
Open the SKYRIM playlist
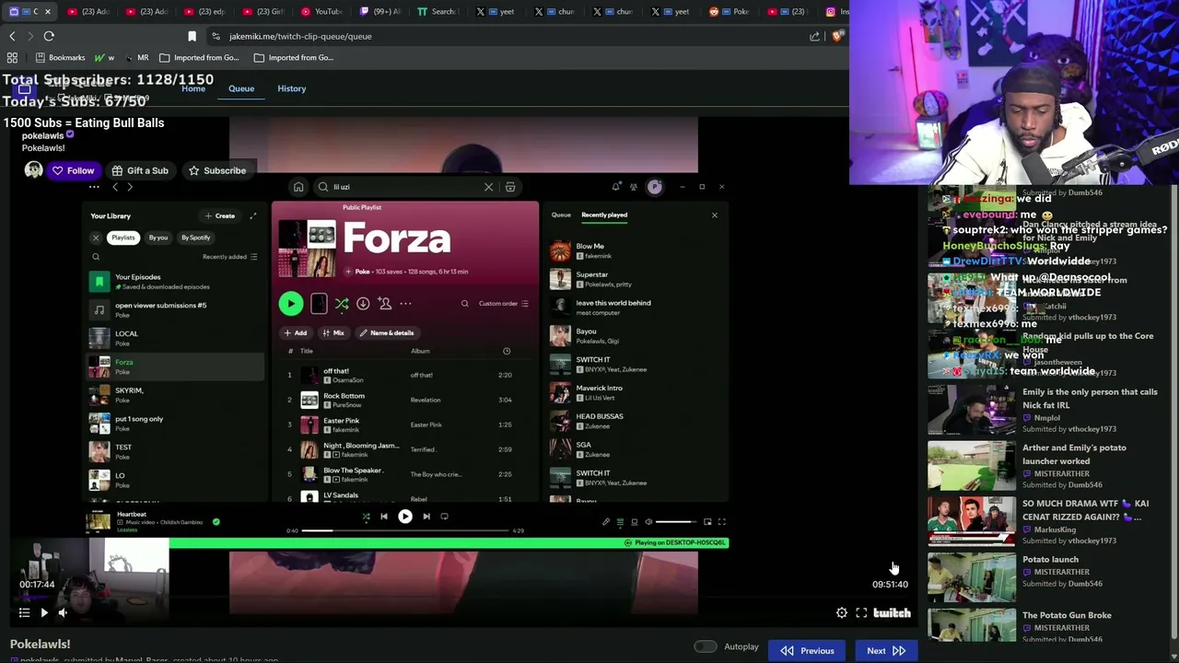tap(175, 395)
